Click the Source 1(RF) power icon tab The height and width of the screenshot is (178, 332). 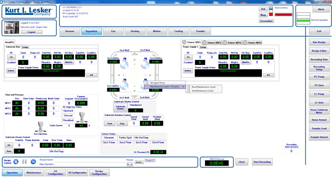coord(184,42)
